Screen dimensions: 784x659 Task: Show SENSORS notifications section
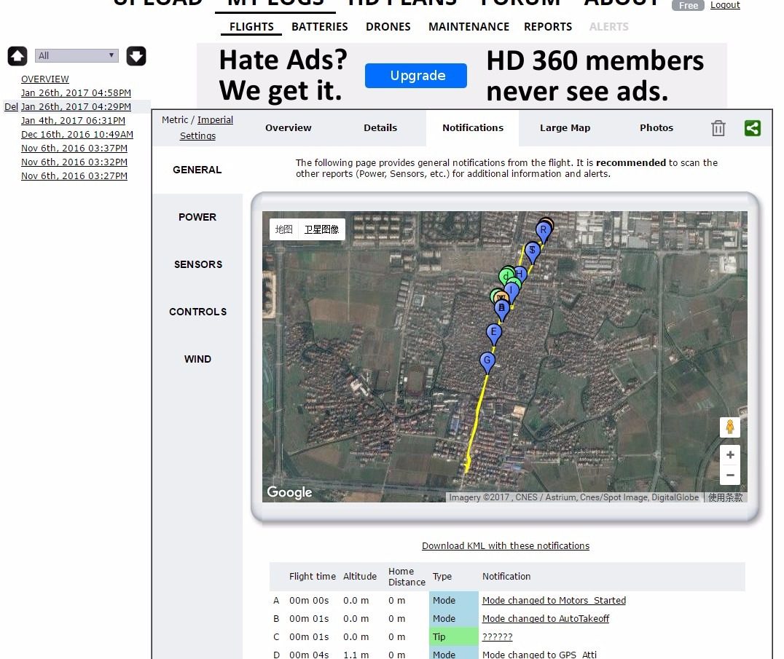tap(198, 265)
